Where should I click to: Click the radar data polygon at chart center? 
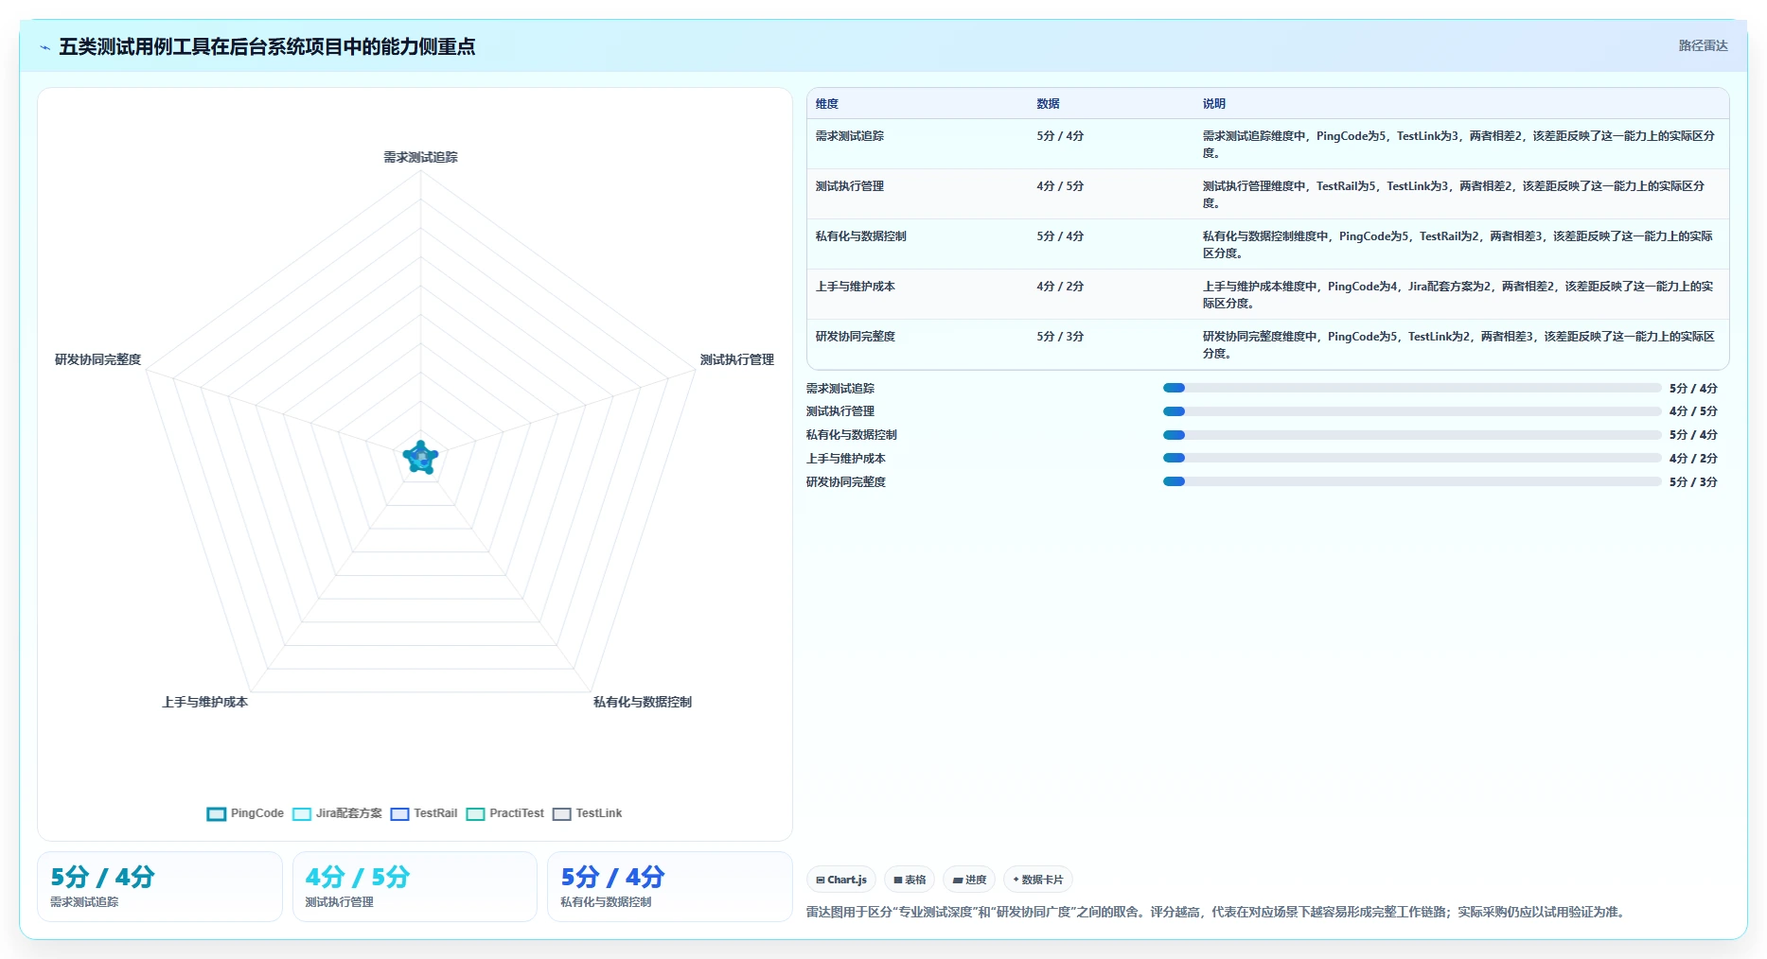click(x=420, y=458)
